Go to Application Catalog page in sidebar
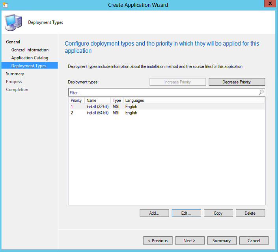 [30, 58]
